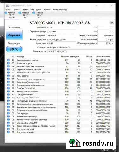Image resolution: width=119 pixels, height=152 pixels.
Task: Click the 30 °C temperature button
Action: [x=14, y=49]
